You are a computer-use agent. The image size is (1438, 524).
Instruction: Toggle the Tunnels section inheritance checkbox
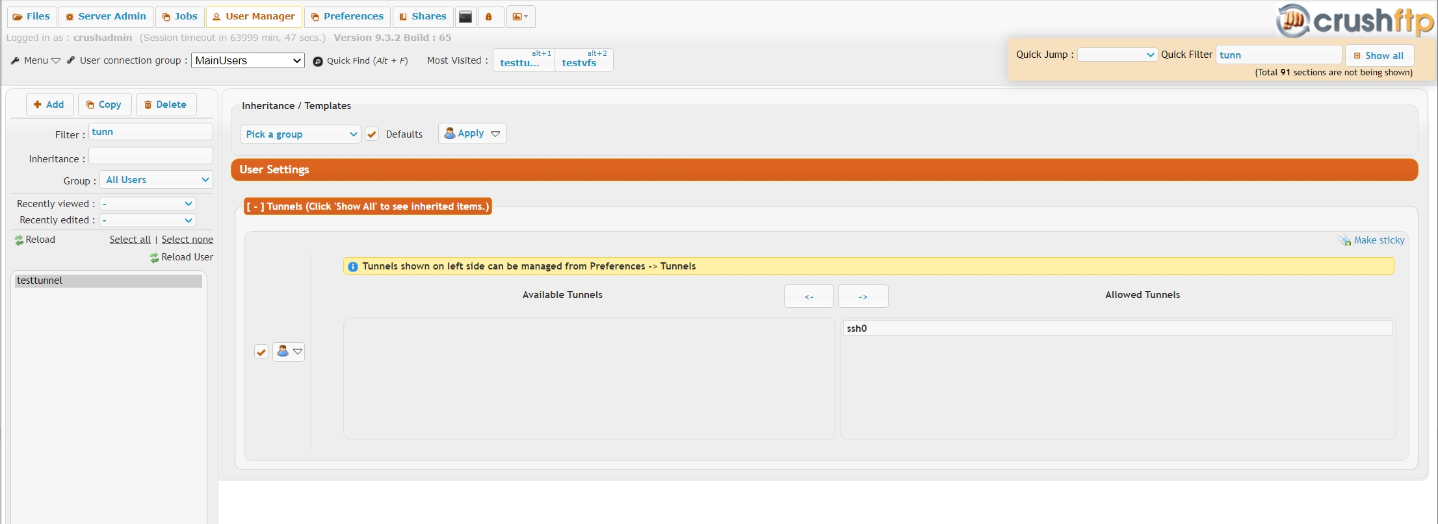pos(261,352)
